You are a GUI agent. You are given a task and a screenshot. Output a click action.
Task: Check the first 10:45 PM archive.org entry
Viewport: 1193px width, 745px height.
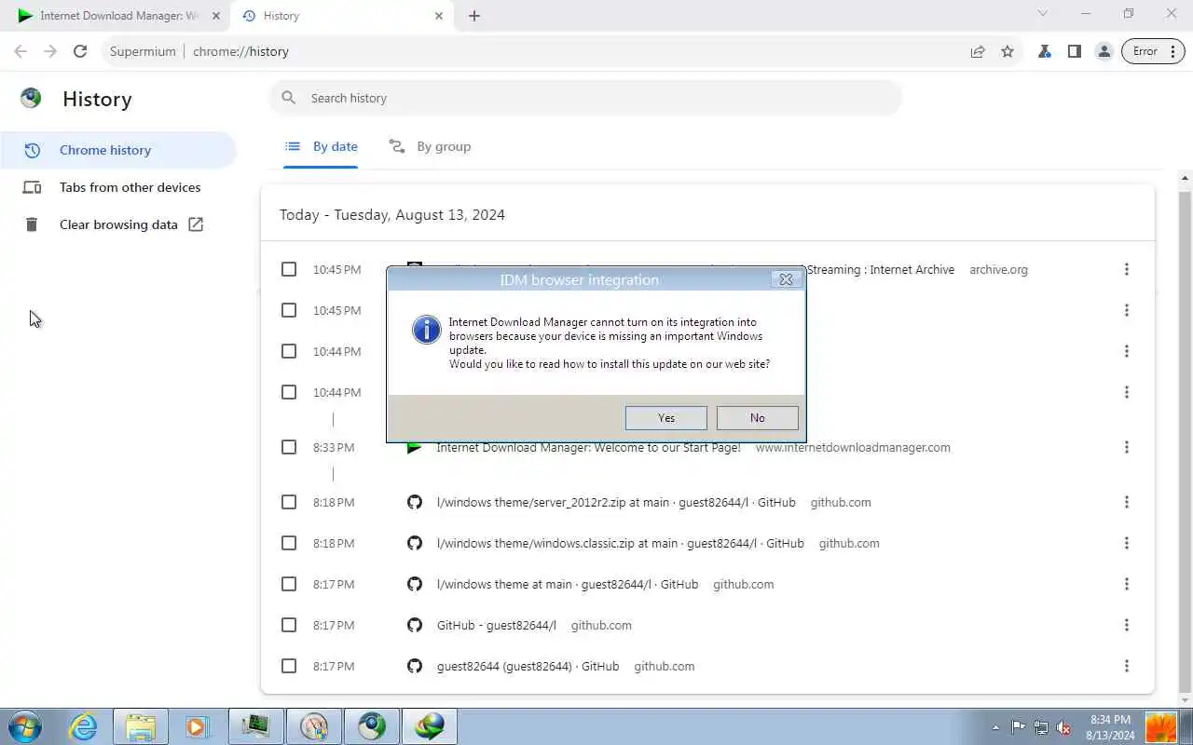289,269
